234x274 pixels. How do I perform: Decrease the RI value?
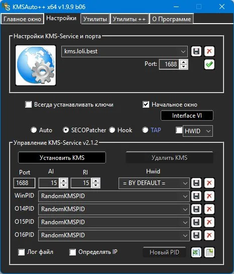pos(95,186)
